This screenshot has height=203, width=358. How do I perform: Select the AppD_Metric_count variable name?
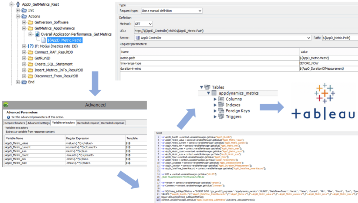(x=17, y=155)
